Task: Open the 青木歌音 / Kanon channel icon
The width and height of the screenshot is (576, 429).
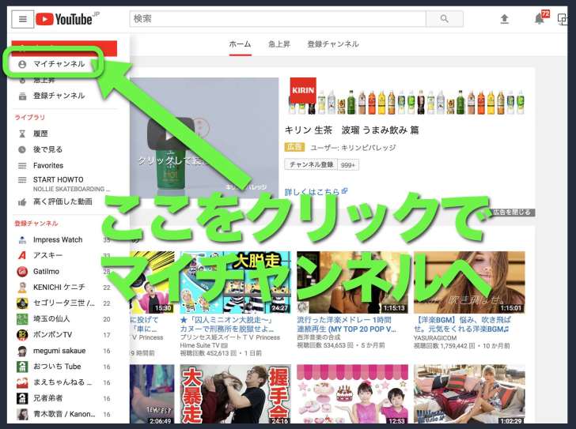Action: [22, 414]
